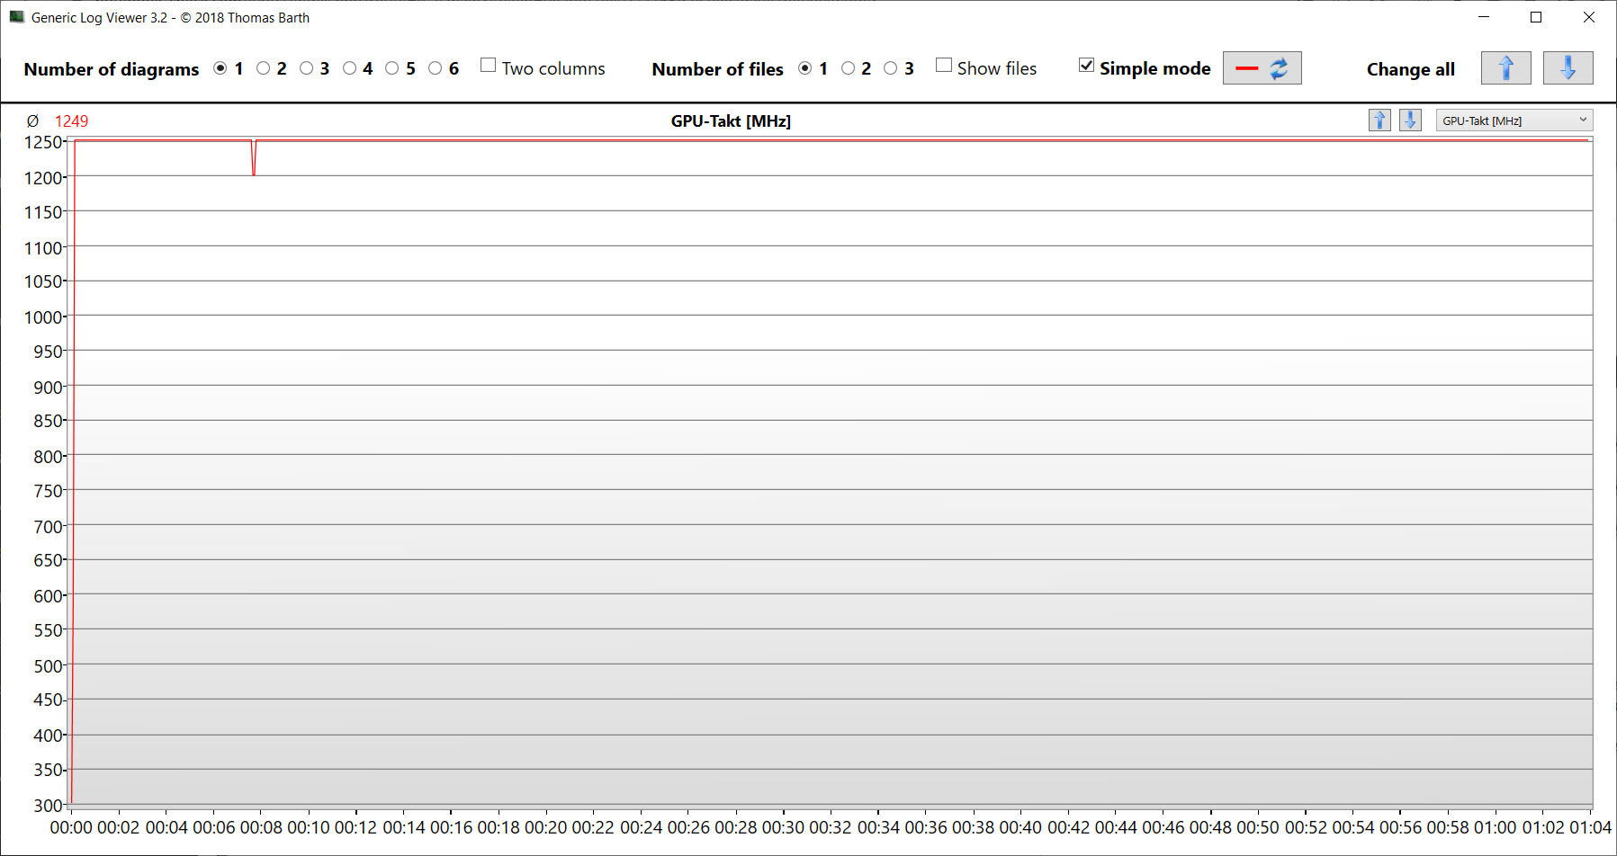This screenshot has width=1617, height=856.
Task: Click the Change all down arrow button
Action: [1568, 68]
